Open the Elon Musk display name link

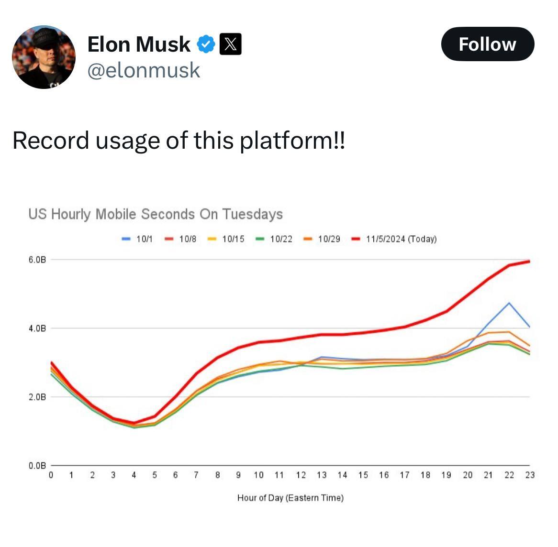(x=139, y=44)
